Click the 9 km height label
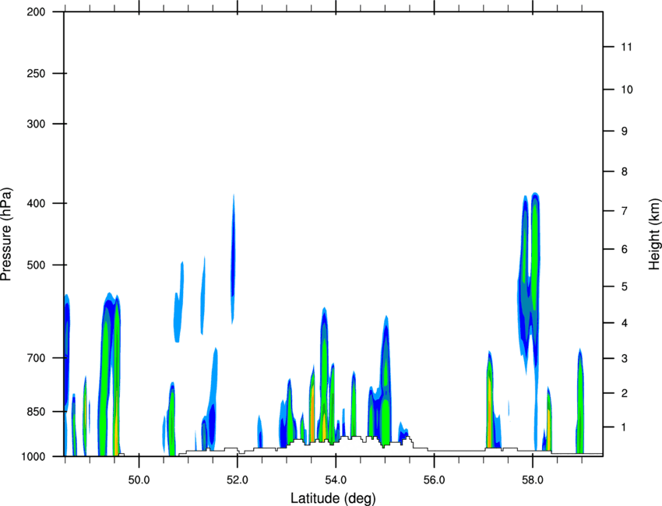This screenshot has width=662, height=506. click(625, 132)
